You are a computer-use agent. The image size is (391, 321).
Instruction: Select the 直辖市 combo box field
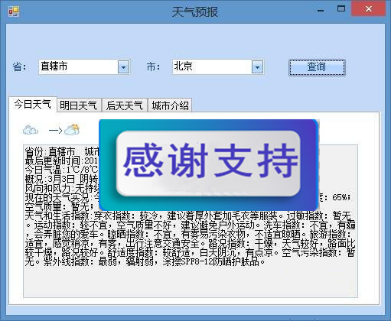(84, 67)
